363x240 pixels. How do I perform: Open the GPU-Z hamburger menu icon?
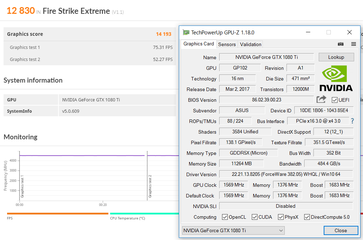353,44
